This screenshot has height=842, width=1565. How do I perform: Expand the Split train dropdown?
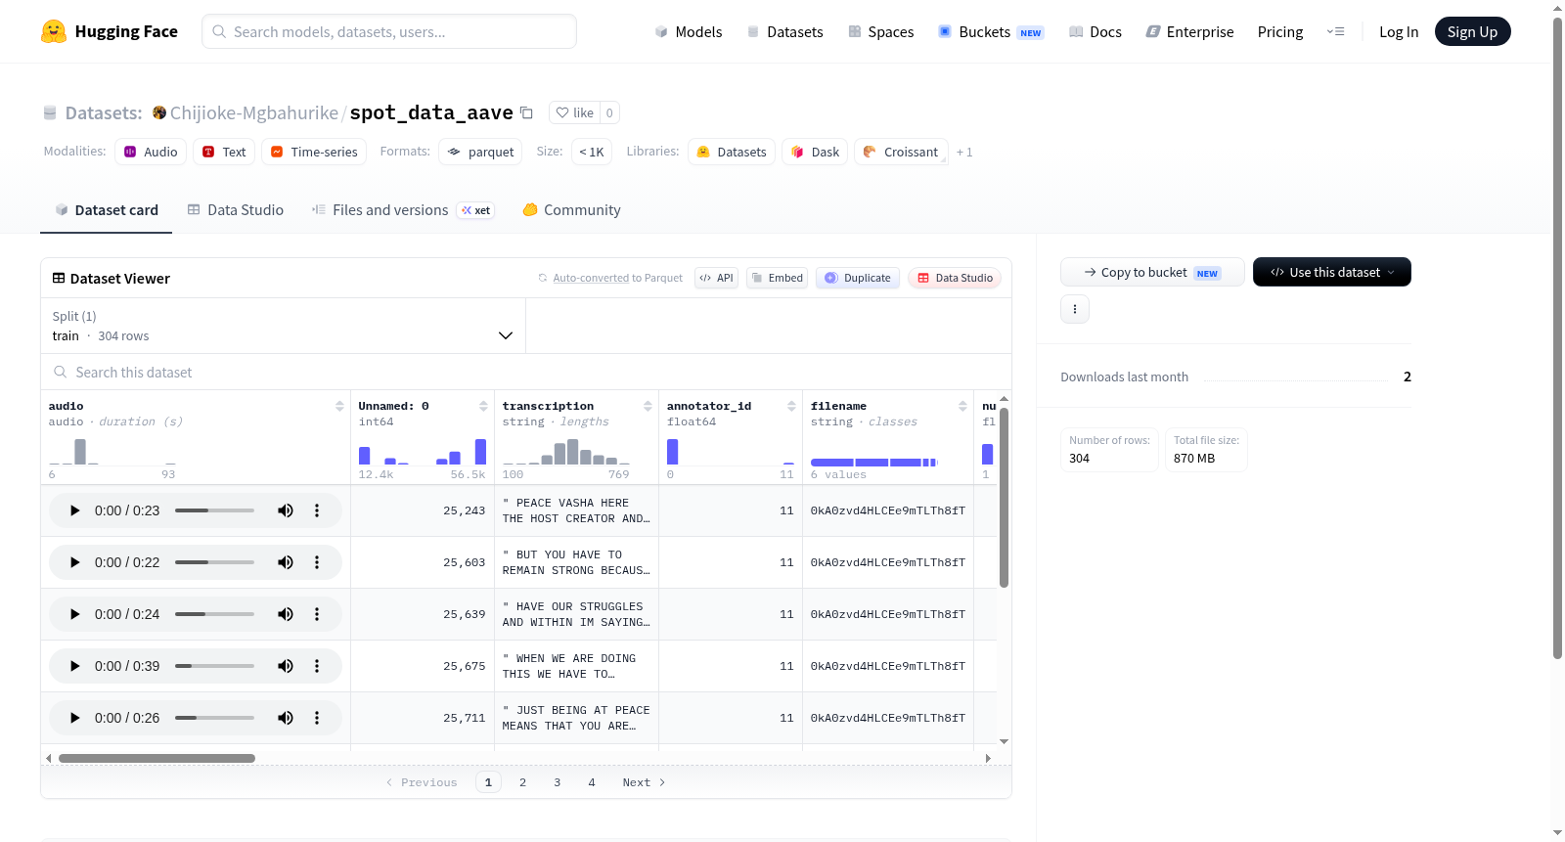(284, 326)
